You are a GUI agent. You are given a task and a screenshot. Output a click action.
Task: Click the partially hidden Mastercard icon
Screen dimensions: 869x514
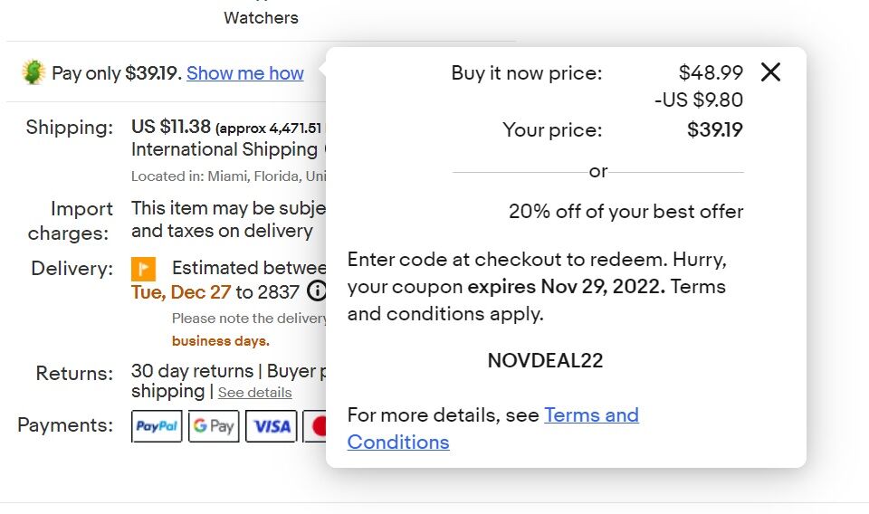(318, 426)
